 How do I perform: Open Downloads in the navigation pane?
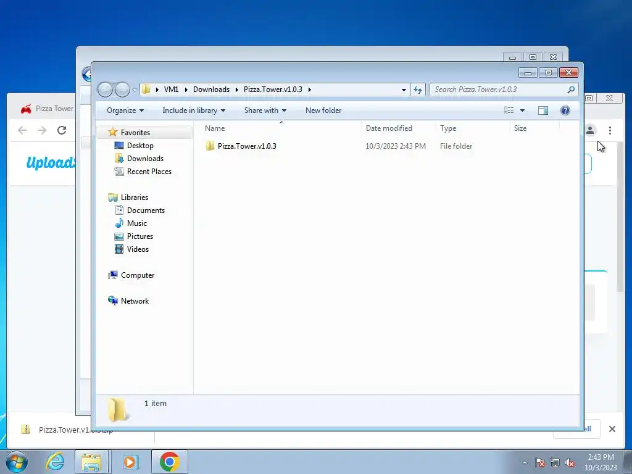click(145, 159)
